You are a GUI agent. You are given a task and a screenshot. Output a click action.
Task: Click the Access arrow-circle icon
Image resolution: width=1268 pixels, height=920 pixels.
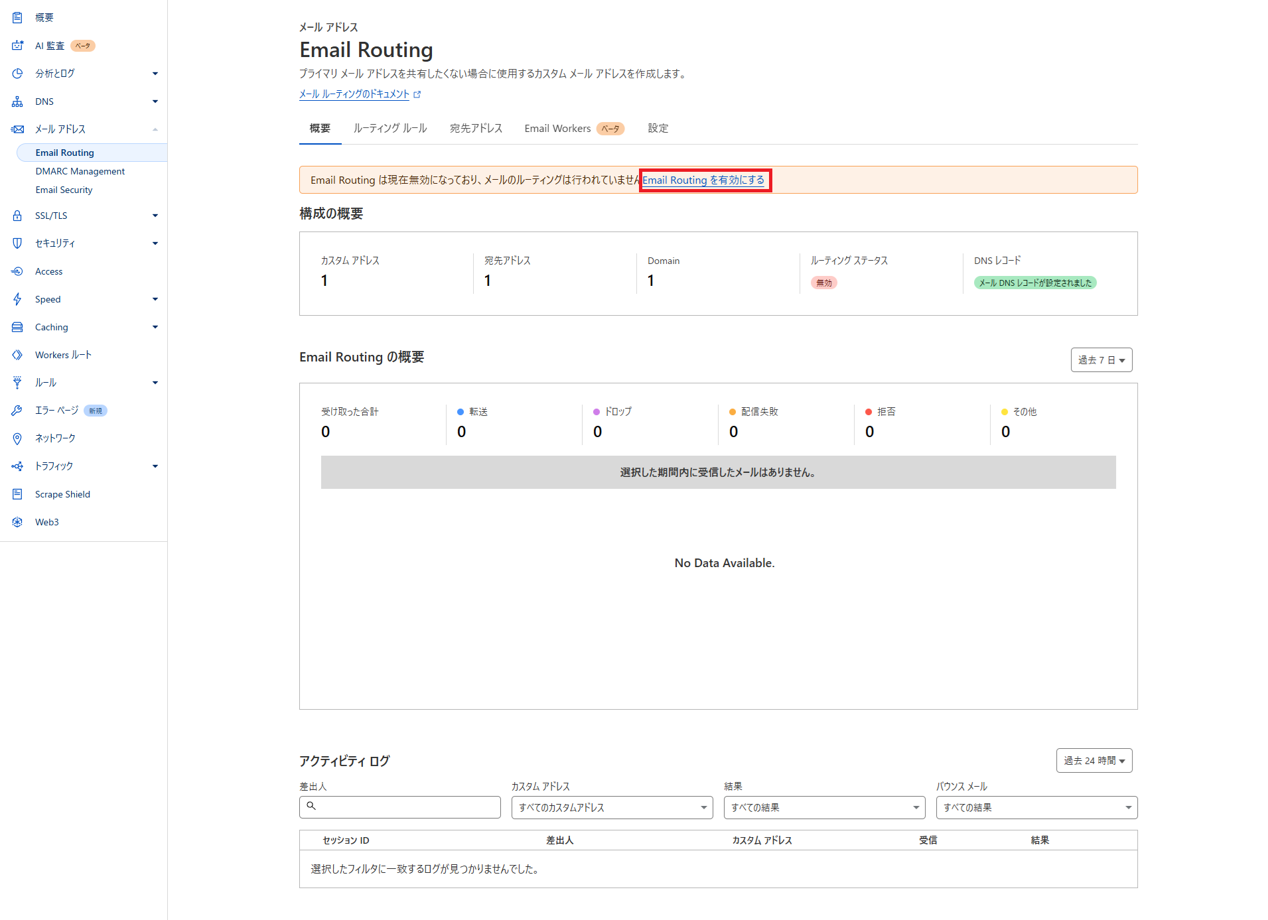coord(17,271)
